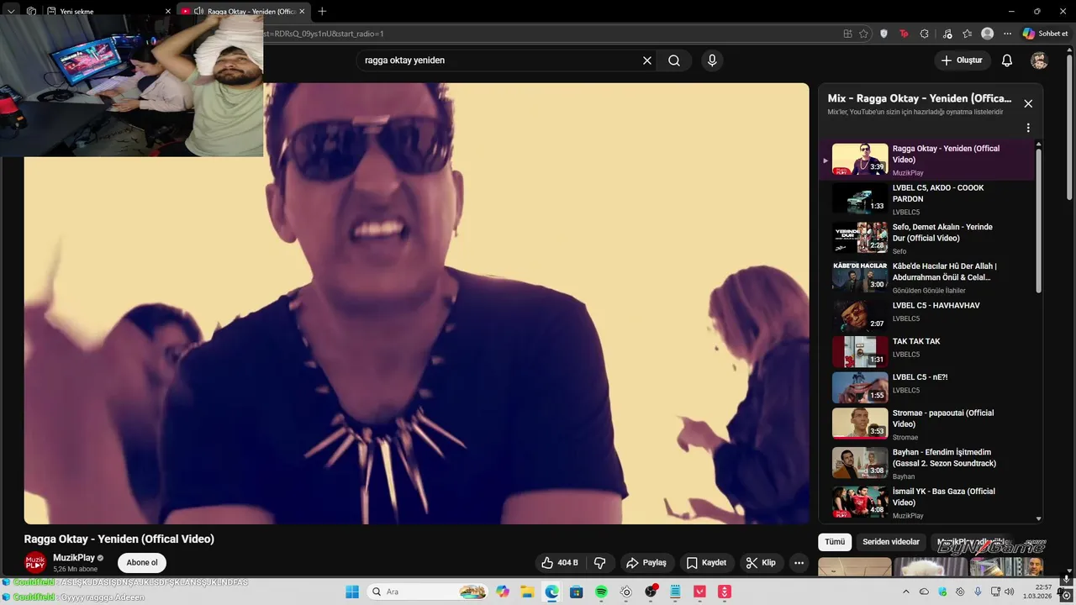1076x605 pixels.
Task: Open Copilot Sohbet et button
Action: 1045,34
